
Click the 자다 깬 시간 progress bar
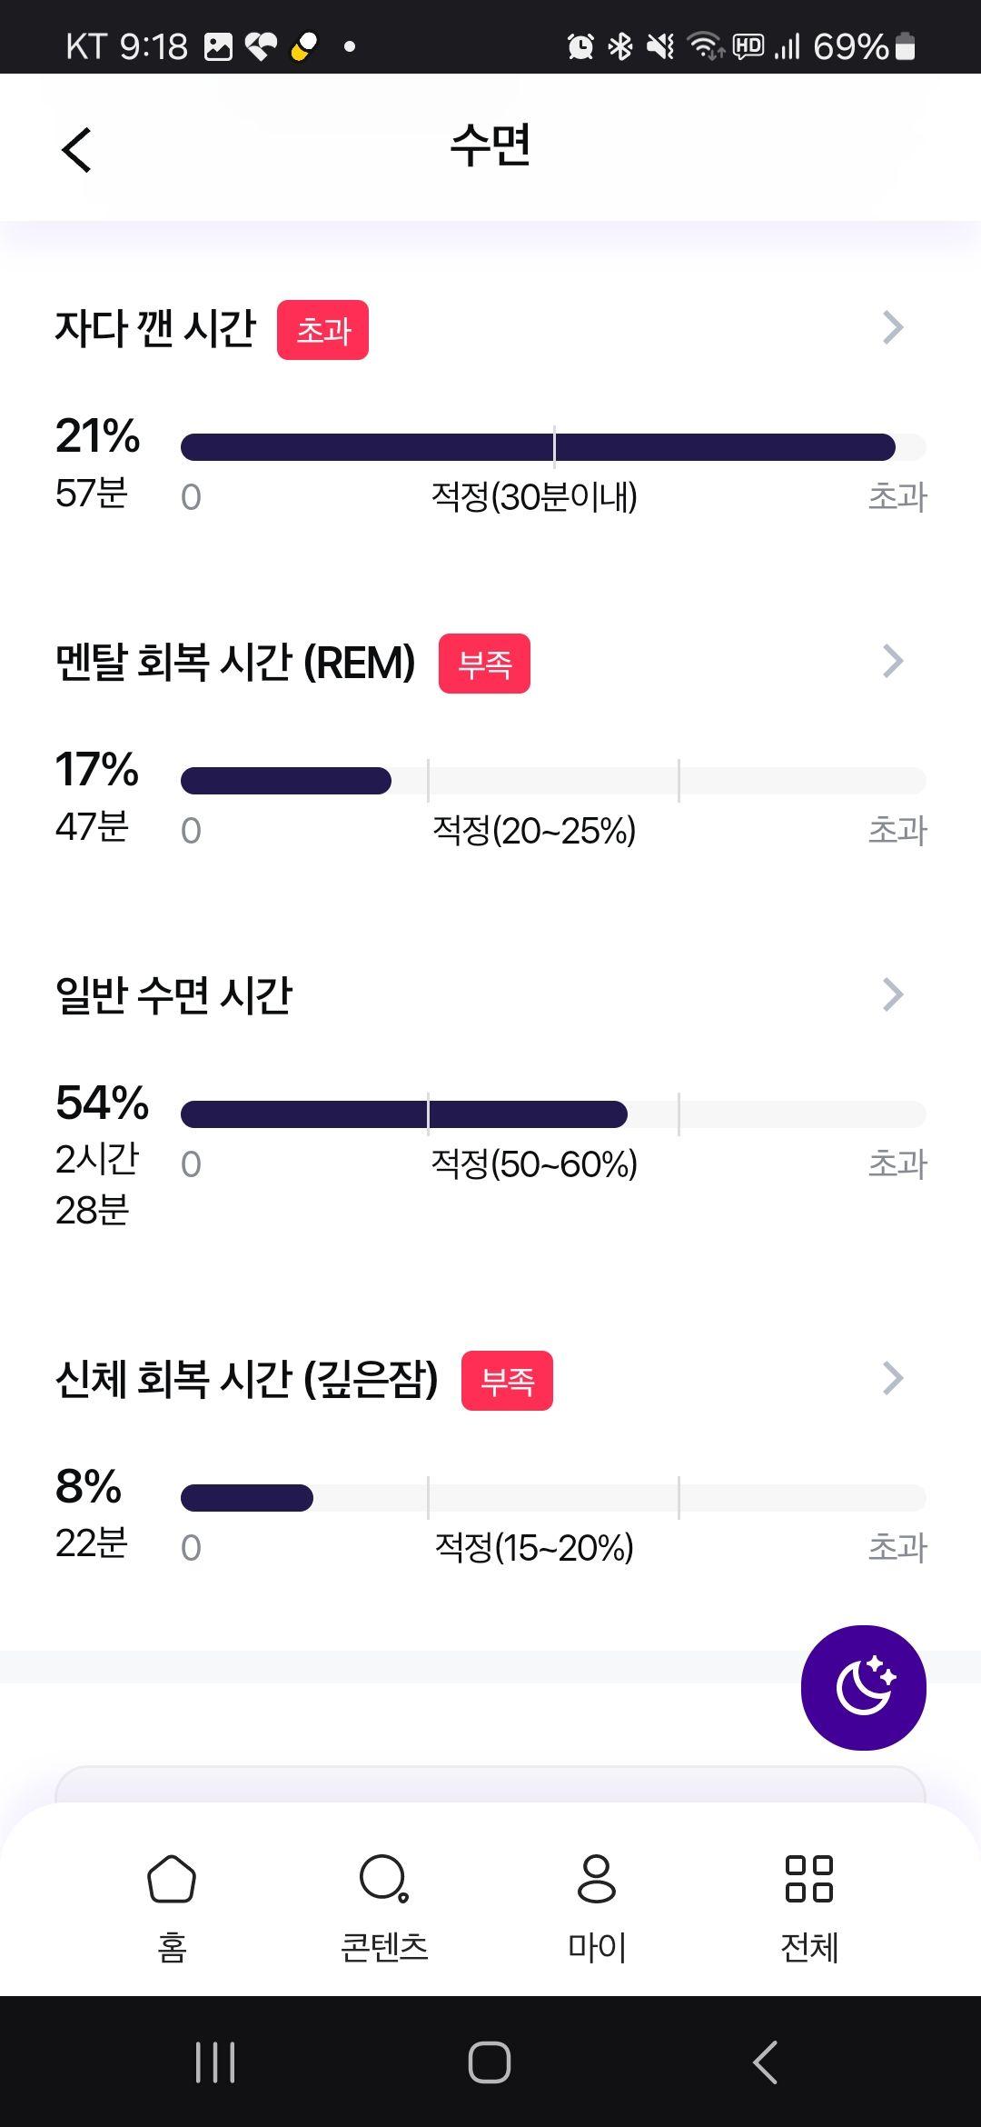pos(553,447)
